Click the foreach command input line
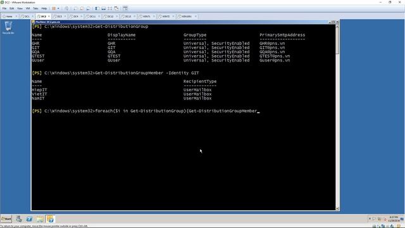Image resolution: width=405 pixels, height=228 pixels. point(145,111)
